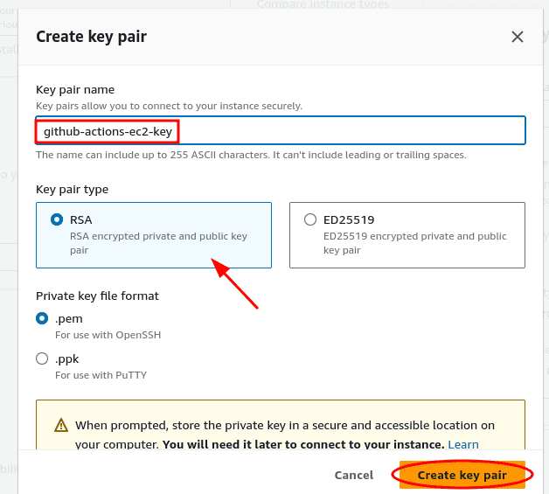This screenshot has width=549, height=494.
Task: Close the Create key pair dialog
Action: tap(518, 37)
